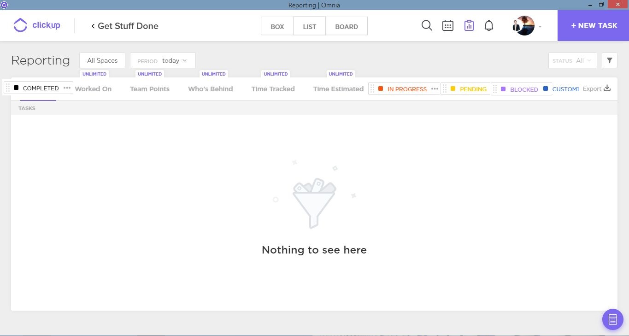Open COMPLETED tab ellipsis menu
629x336 pixels.
tap(67, 88)
